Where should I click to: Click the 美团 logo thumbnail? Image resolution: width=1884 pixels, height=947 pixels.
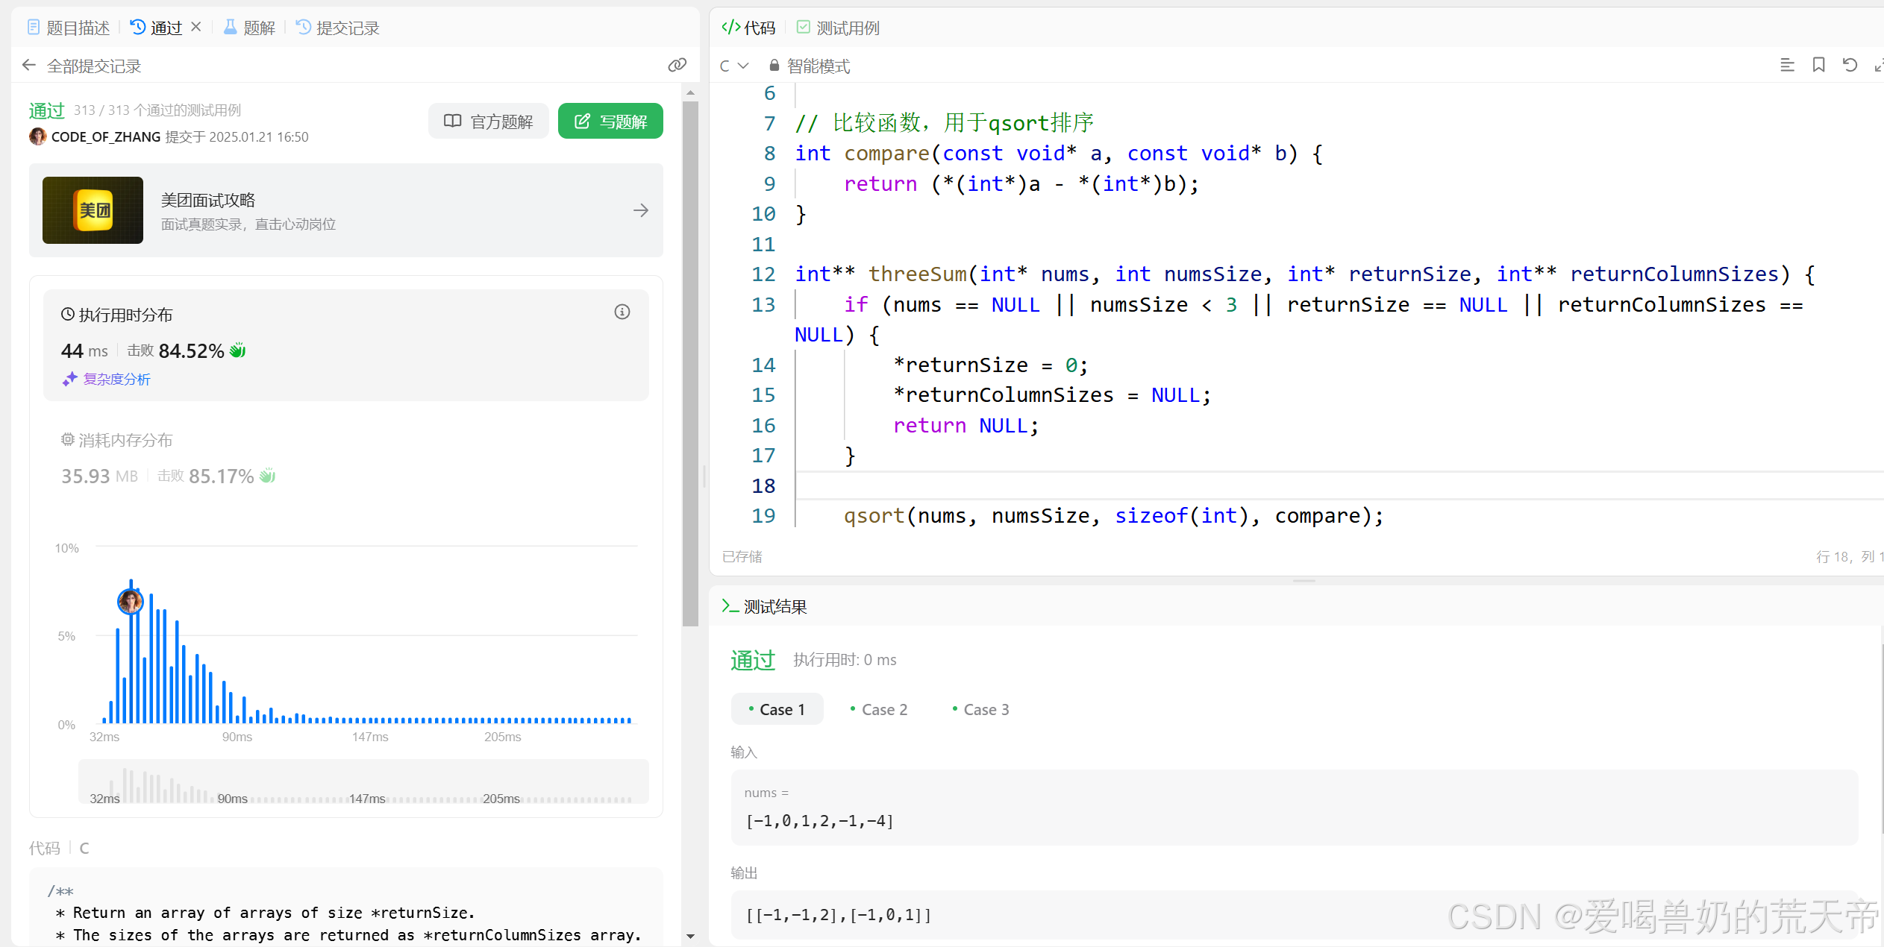[93, 210]
